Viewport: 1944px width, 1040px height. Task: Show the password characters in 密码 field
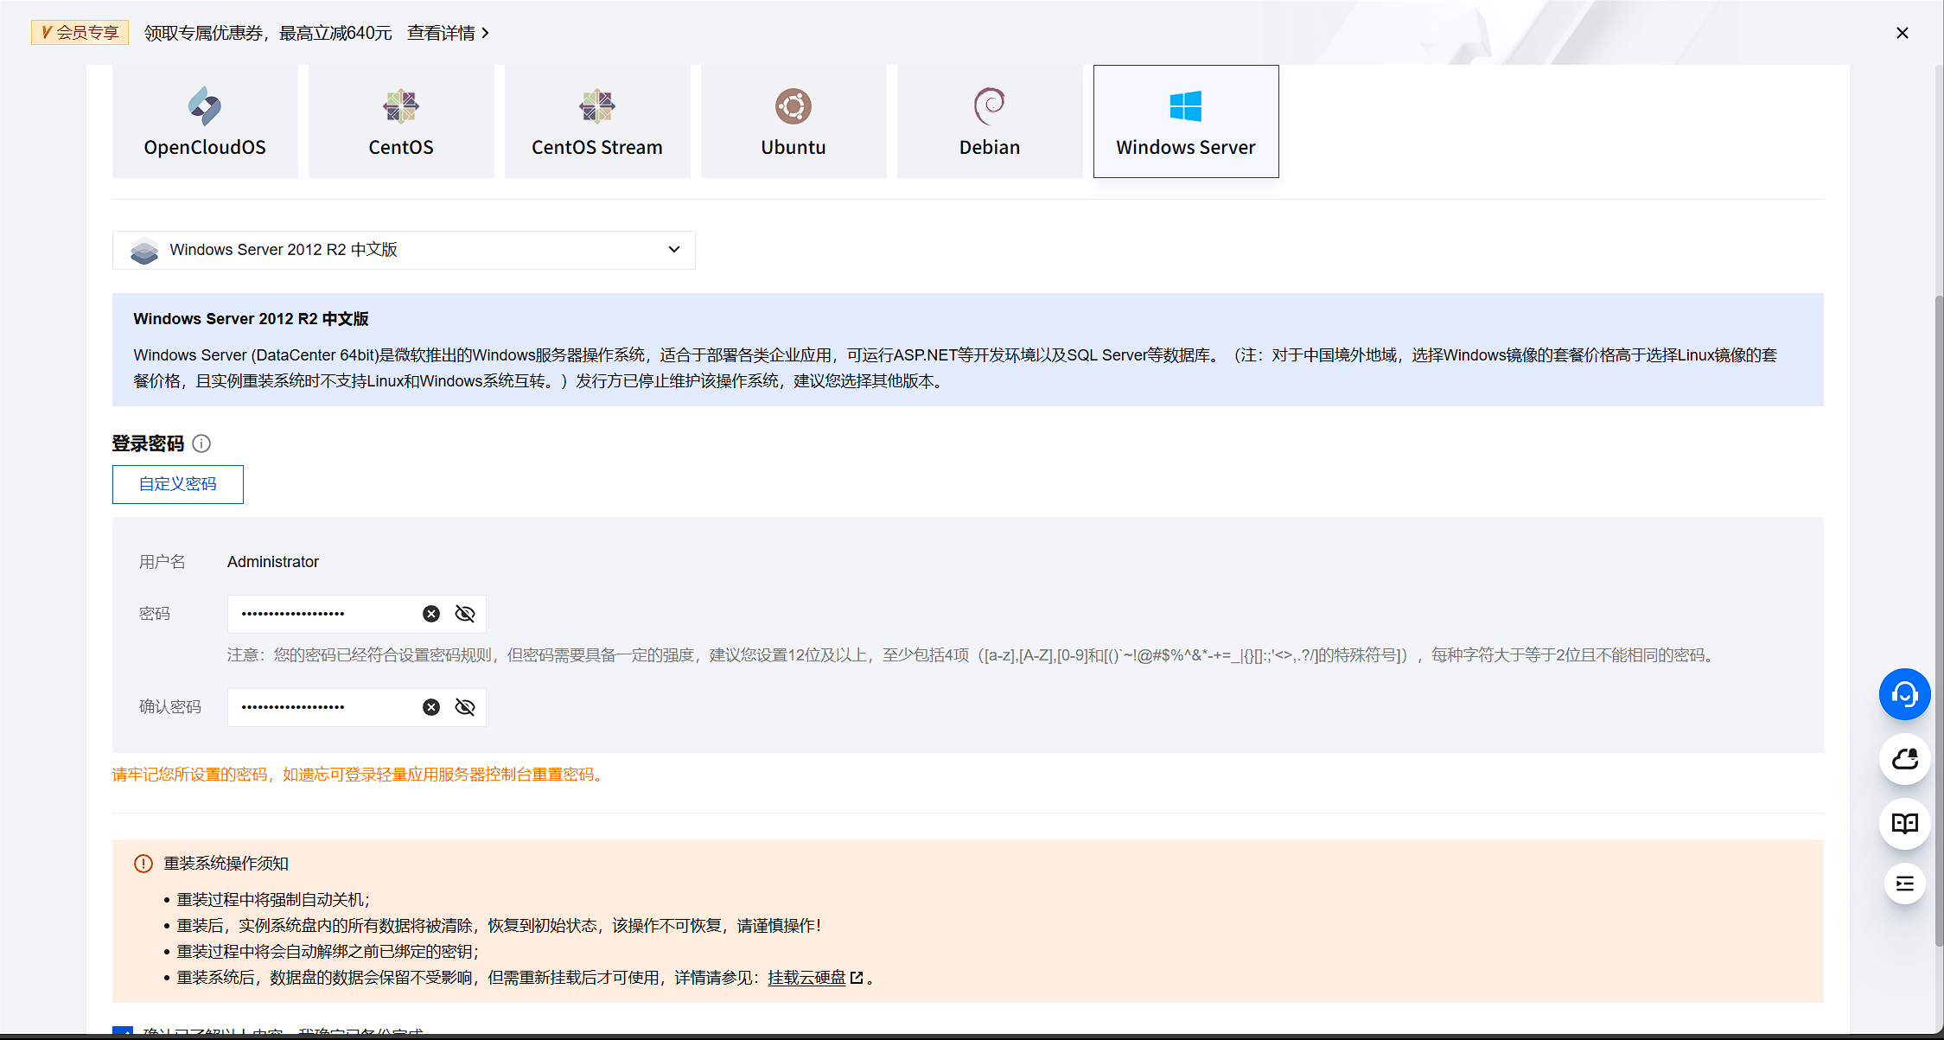pos(465,614)
